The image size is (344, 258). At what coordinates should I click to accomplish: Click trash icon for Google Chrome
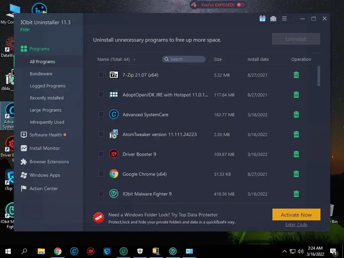point(296,174)
